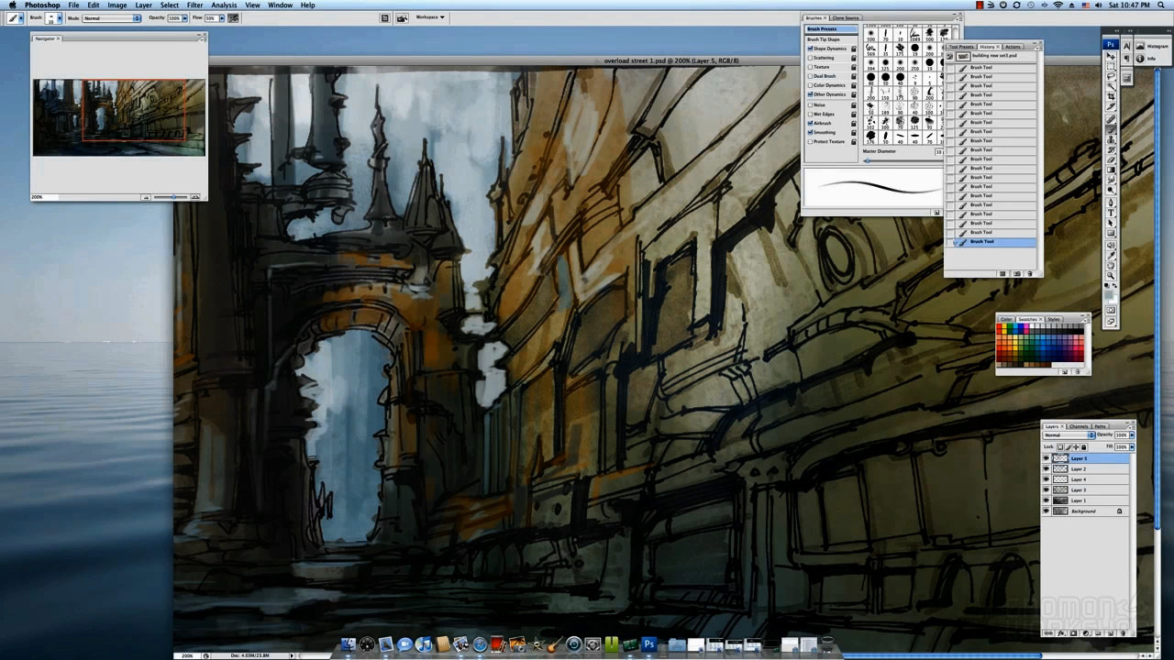Click delete state trash icon in History panel
The width and height of the screenshot is (1174, 660).
click(x=1029, y=273)
